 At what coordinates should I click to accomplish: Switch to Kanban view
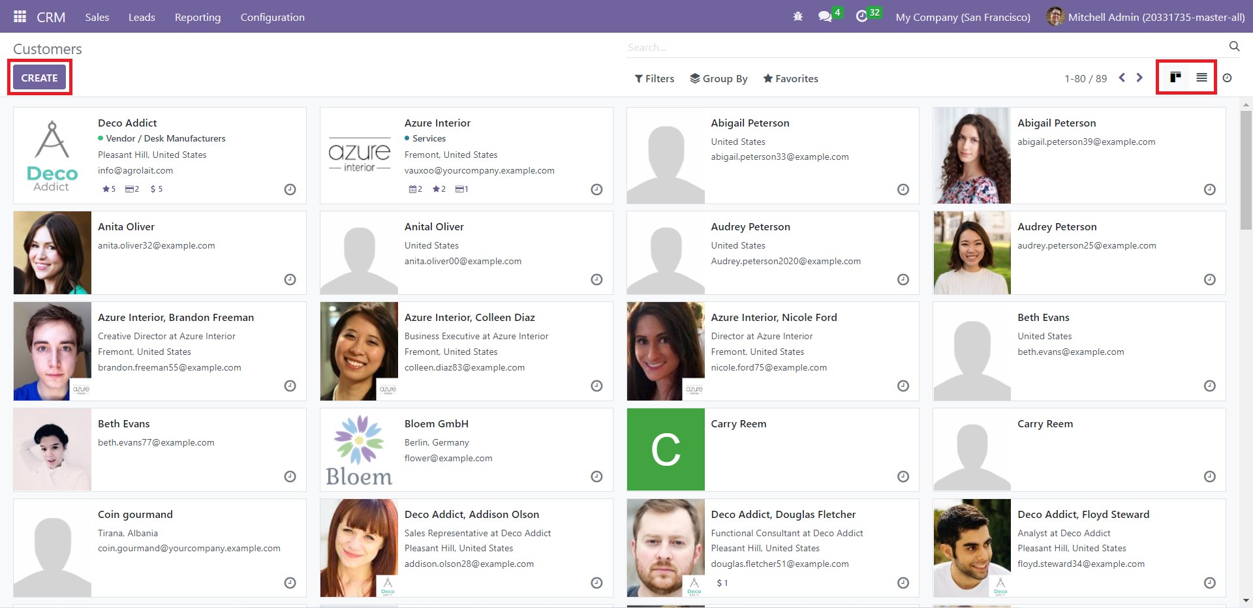1175,78
